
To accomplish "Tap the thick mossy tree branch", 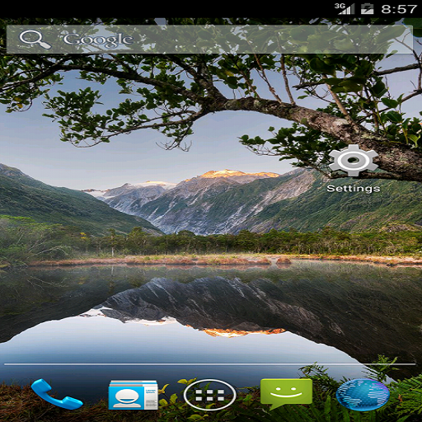I will 316,121.
